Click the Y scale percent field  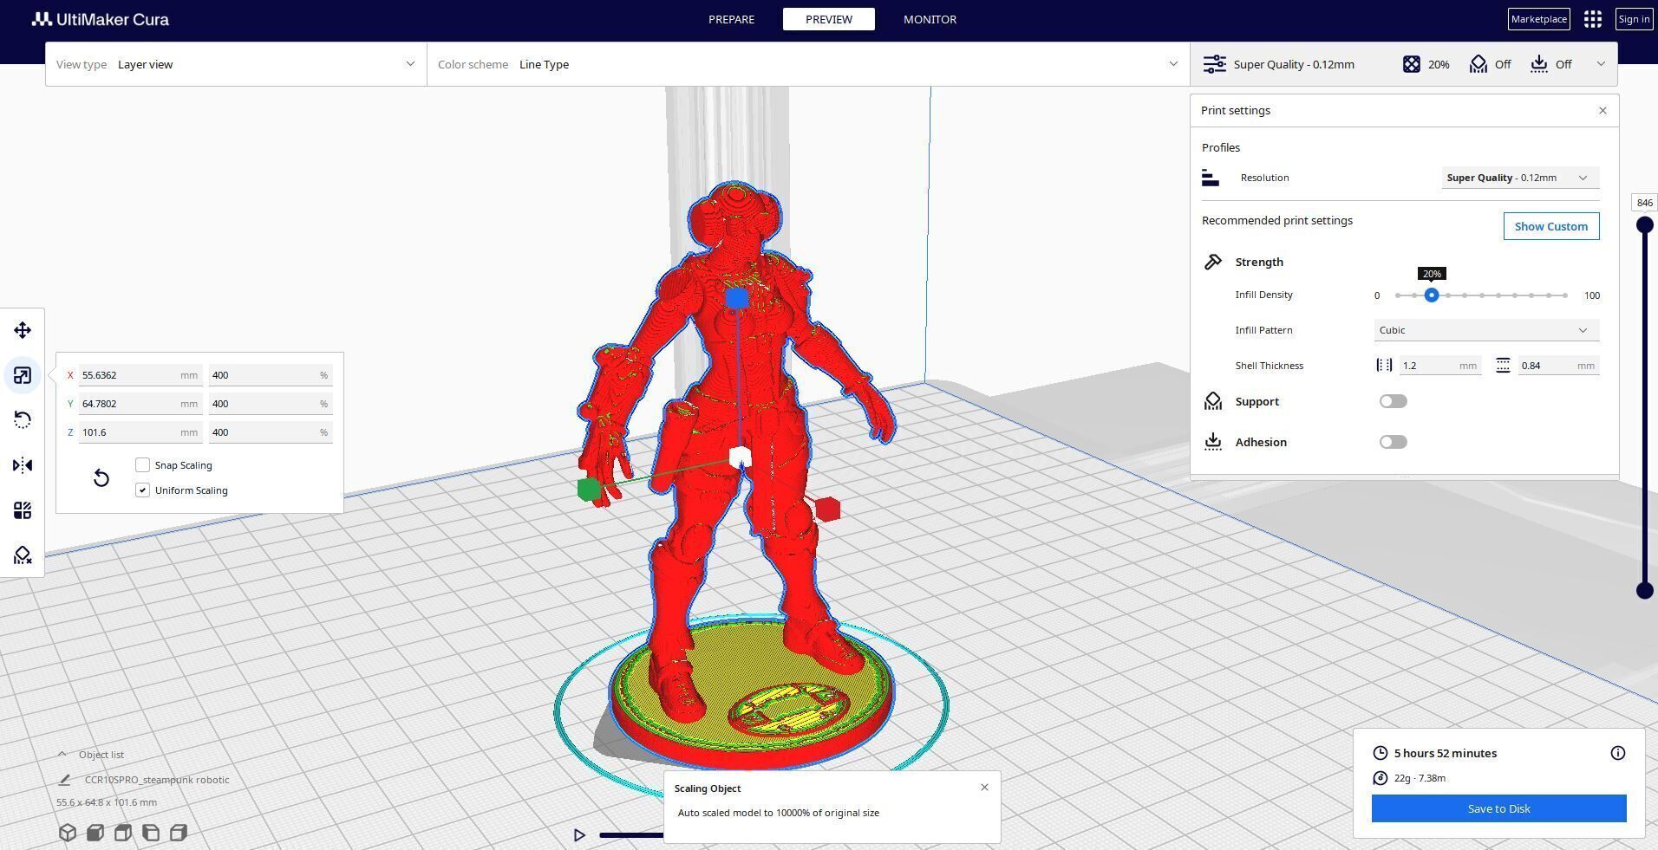click(x=271, y=404)
